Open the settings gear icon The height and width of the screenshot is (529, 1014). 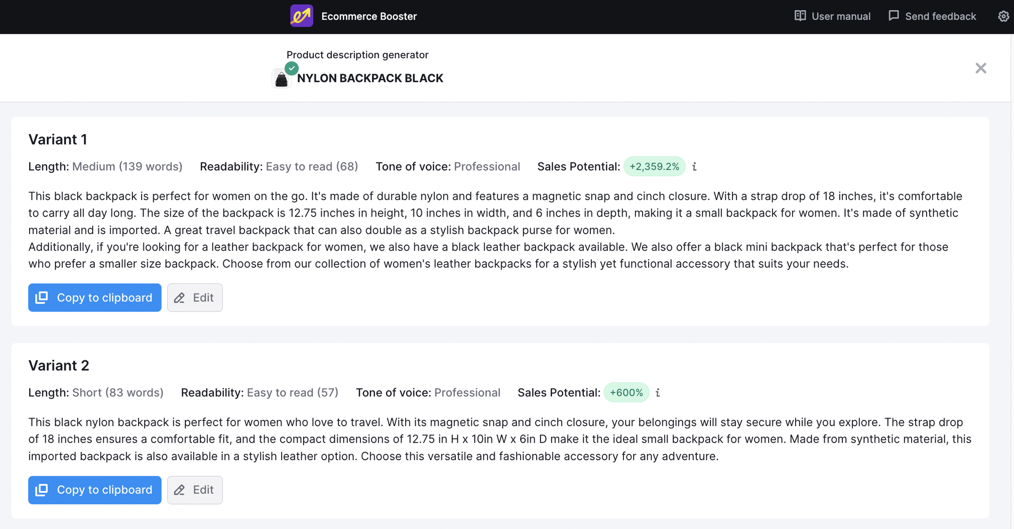[1003, 16]
